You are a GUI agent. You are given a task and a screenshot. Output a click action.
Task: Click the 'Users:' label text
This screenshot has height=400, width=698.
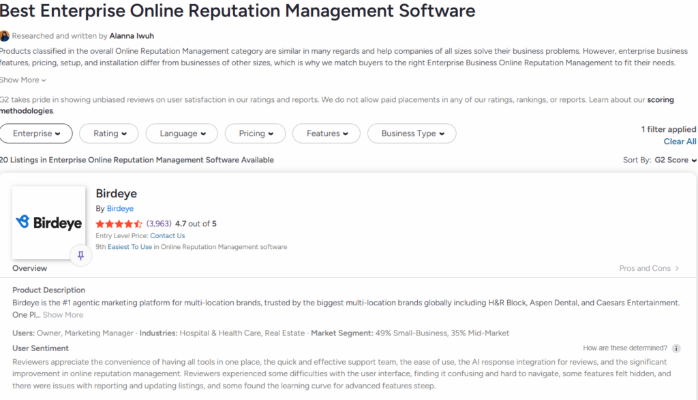pyautogui.click(x=24, y=333)
